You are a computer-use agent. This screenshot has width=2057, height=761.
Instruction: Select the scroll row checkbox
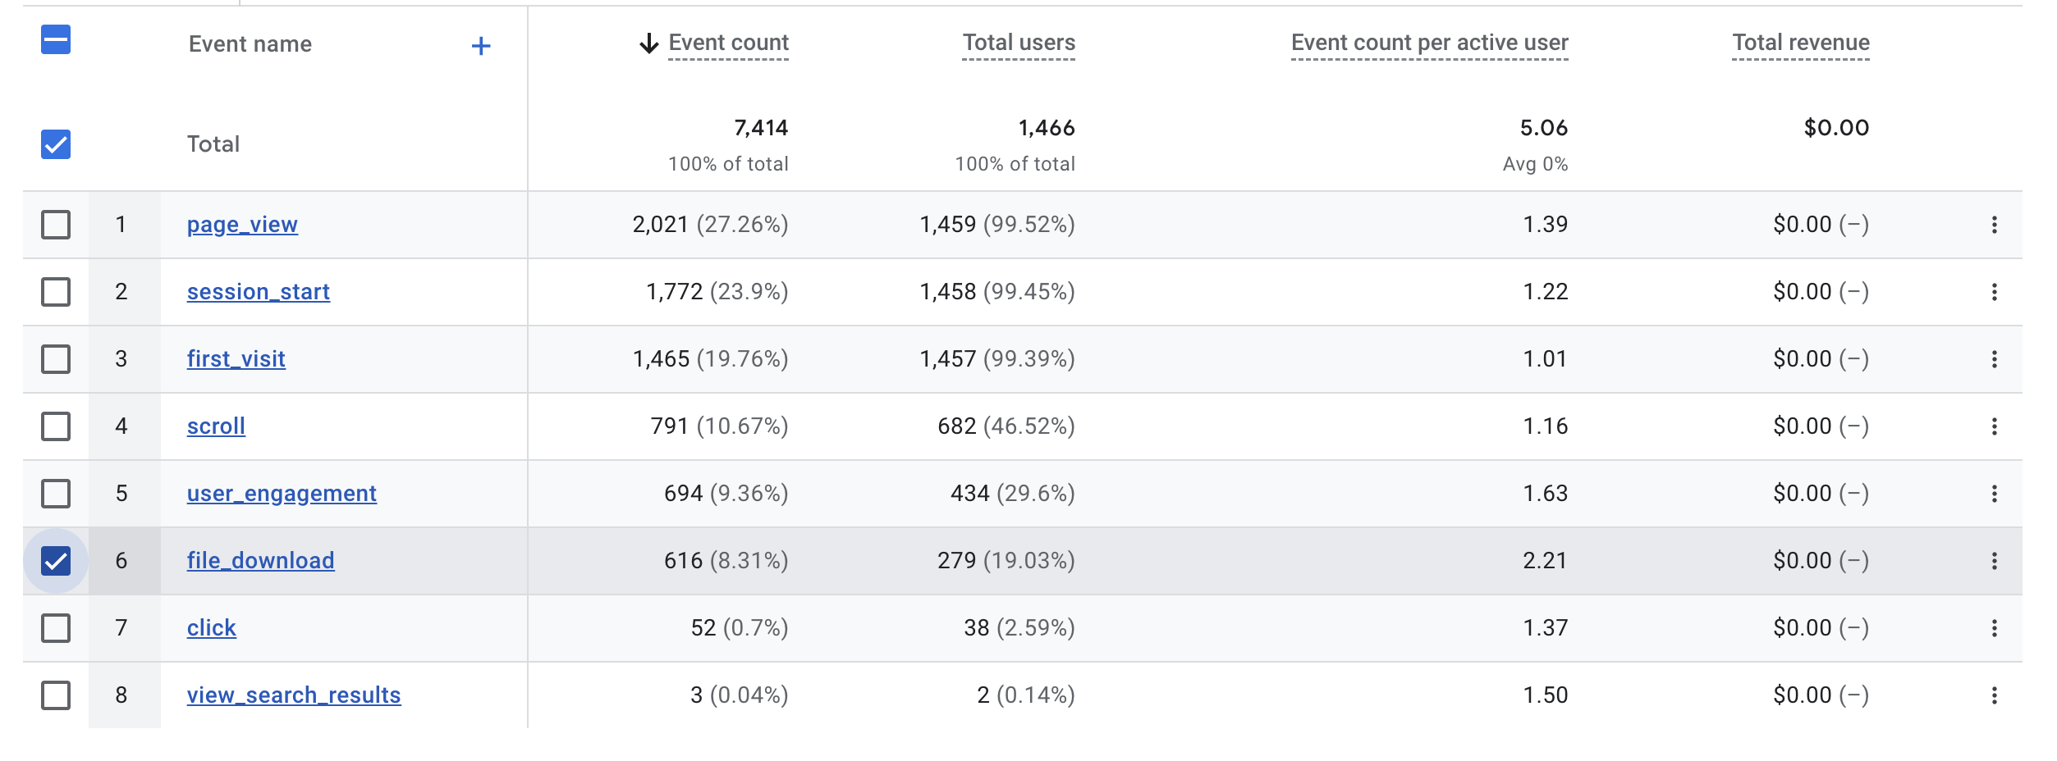coord(56,426)
